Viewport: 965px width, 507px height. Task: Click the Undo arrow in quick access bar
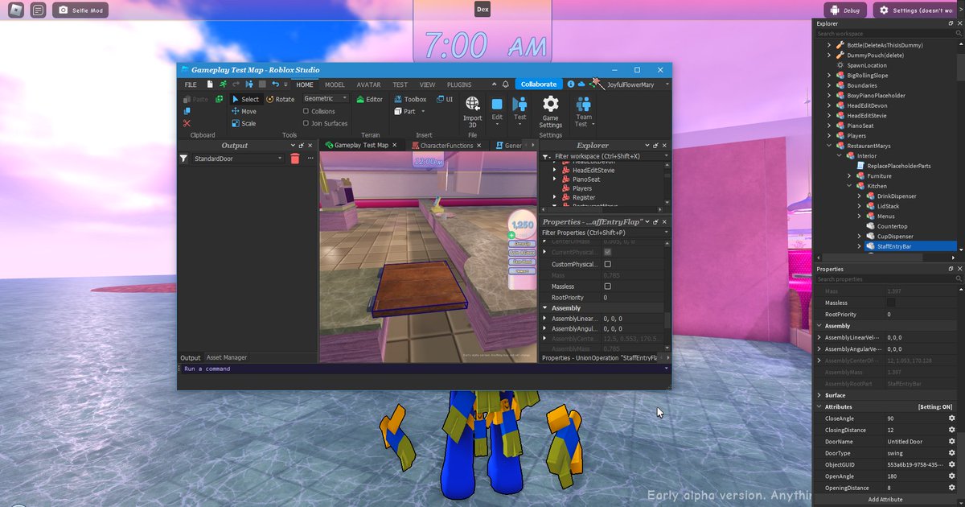(x=275, y=84)
